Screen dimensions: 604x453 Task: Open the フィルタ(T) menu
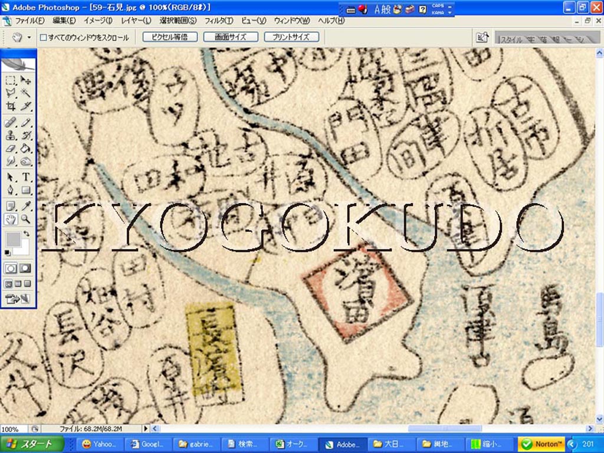click(218, 21)
